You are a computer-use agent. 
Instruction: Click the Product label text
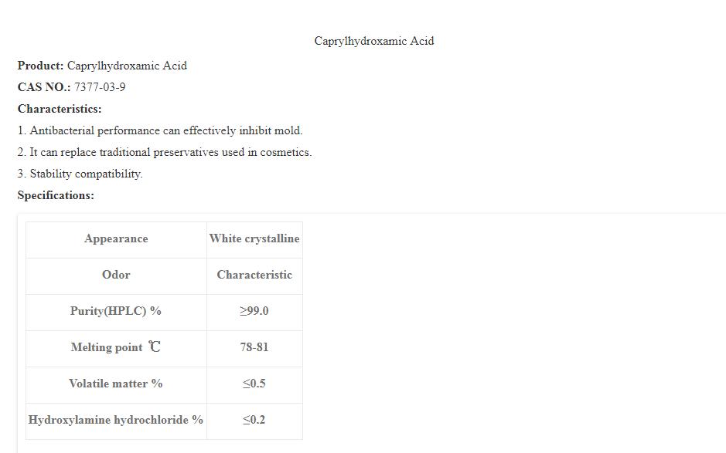(40, 66)
